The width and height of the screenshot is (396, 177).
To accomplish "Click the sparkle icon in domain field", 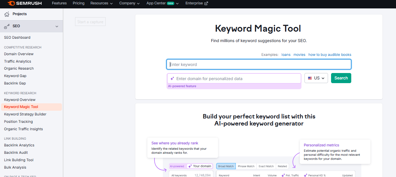I will pos(172,78).
